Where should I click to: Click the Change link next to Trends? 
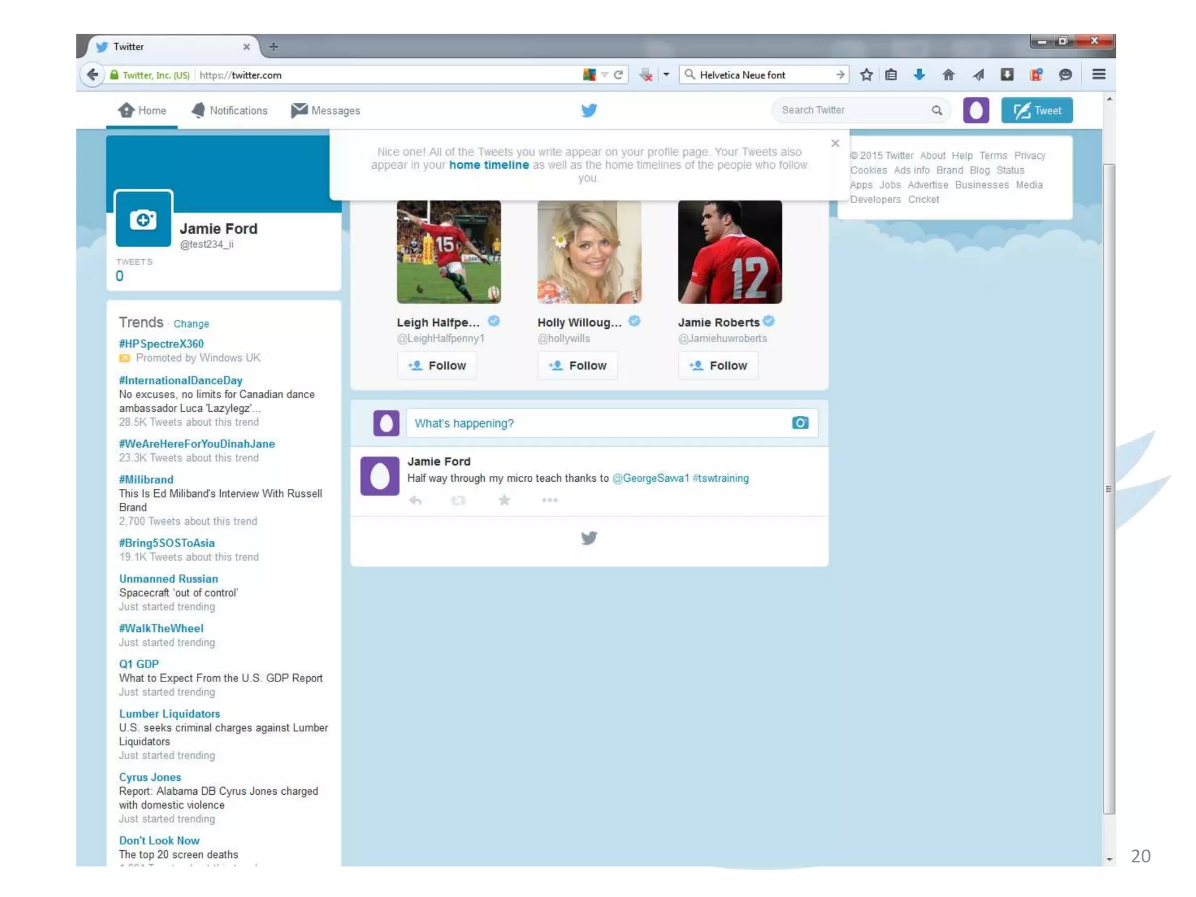[x=191, y=324]
